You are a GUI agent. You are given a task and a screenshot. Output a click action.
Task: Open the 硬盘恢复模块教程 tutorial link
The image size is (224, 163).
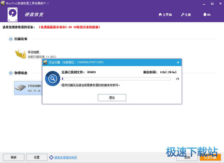pyautogui.click(x=66, y=158)
